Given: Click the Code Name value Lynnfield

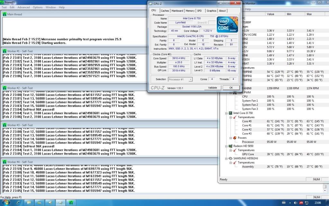Looking at the screenshot, I should click(x=181, y=23).
